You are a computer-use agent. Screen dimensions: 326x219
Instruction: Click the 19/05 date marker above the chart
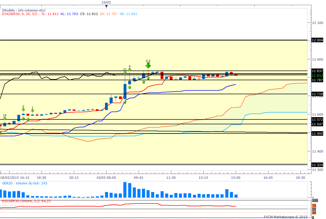click(106, 2)
